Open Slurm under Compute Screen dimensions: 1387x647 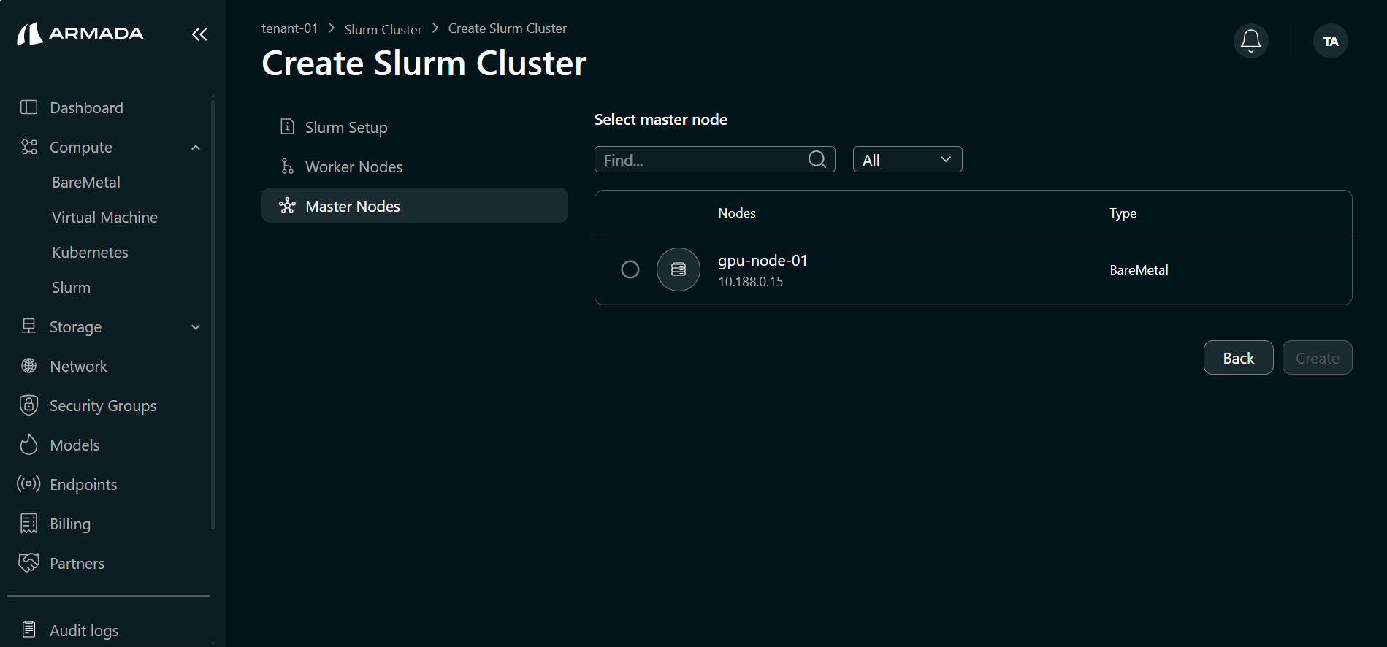click(71, 288)
